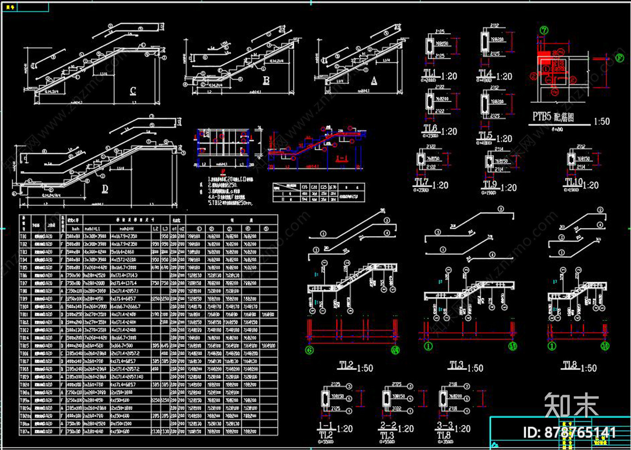
Task: Click the TB20 row label in table
Action: pos(24,385)
